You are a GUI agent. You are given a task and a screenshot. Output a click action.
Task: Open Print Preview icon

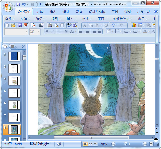click(x=56, y=25)
